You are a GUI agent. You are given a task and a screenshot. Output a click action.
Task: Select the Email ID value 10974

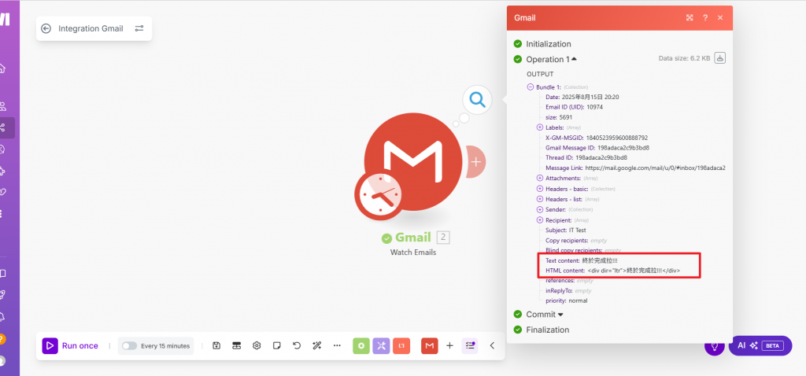pos(595,107)
